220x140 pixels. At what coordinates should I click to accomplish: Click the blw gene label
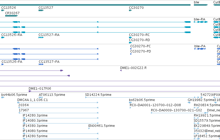coord(196,2)
